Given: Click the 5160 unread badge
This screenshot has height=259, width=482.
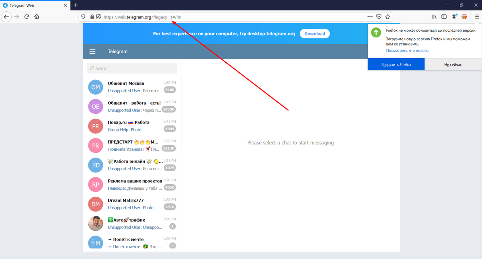Looking at the screenshot, I should [x=170, y=90].
